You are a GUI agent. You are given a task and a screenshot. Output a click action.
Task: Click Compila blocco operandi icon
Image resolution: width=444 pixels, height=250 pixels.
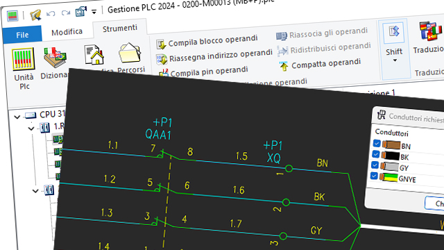[161, 44]
